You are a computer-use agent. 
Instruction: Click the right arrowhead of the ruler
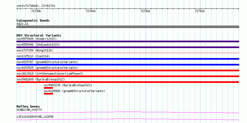238,9
